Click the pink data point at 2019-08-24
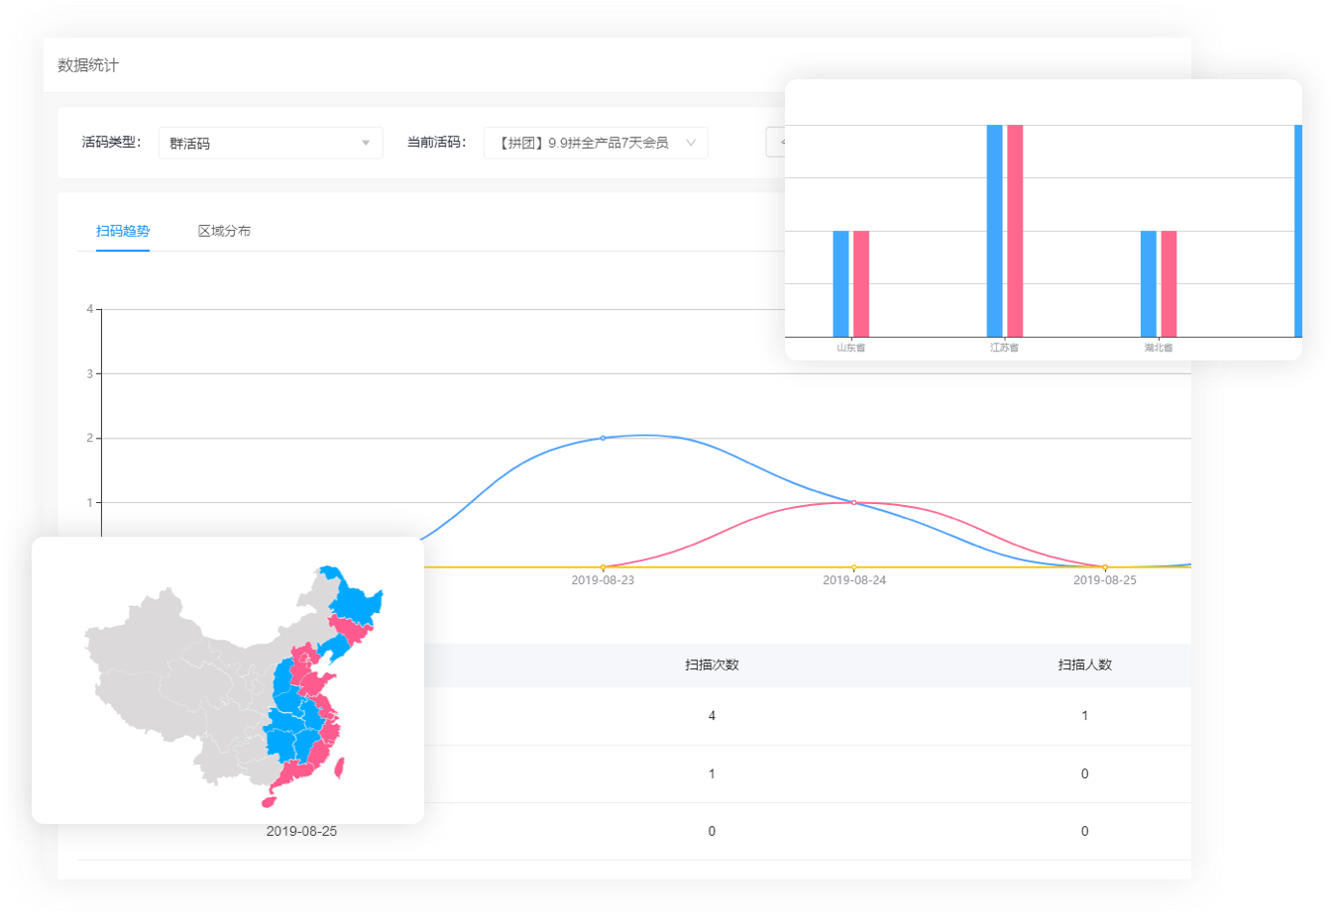 (x=853, y=503)
